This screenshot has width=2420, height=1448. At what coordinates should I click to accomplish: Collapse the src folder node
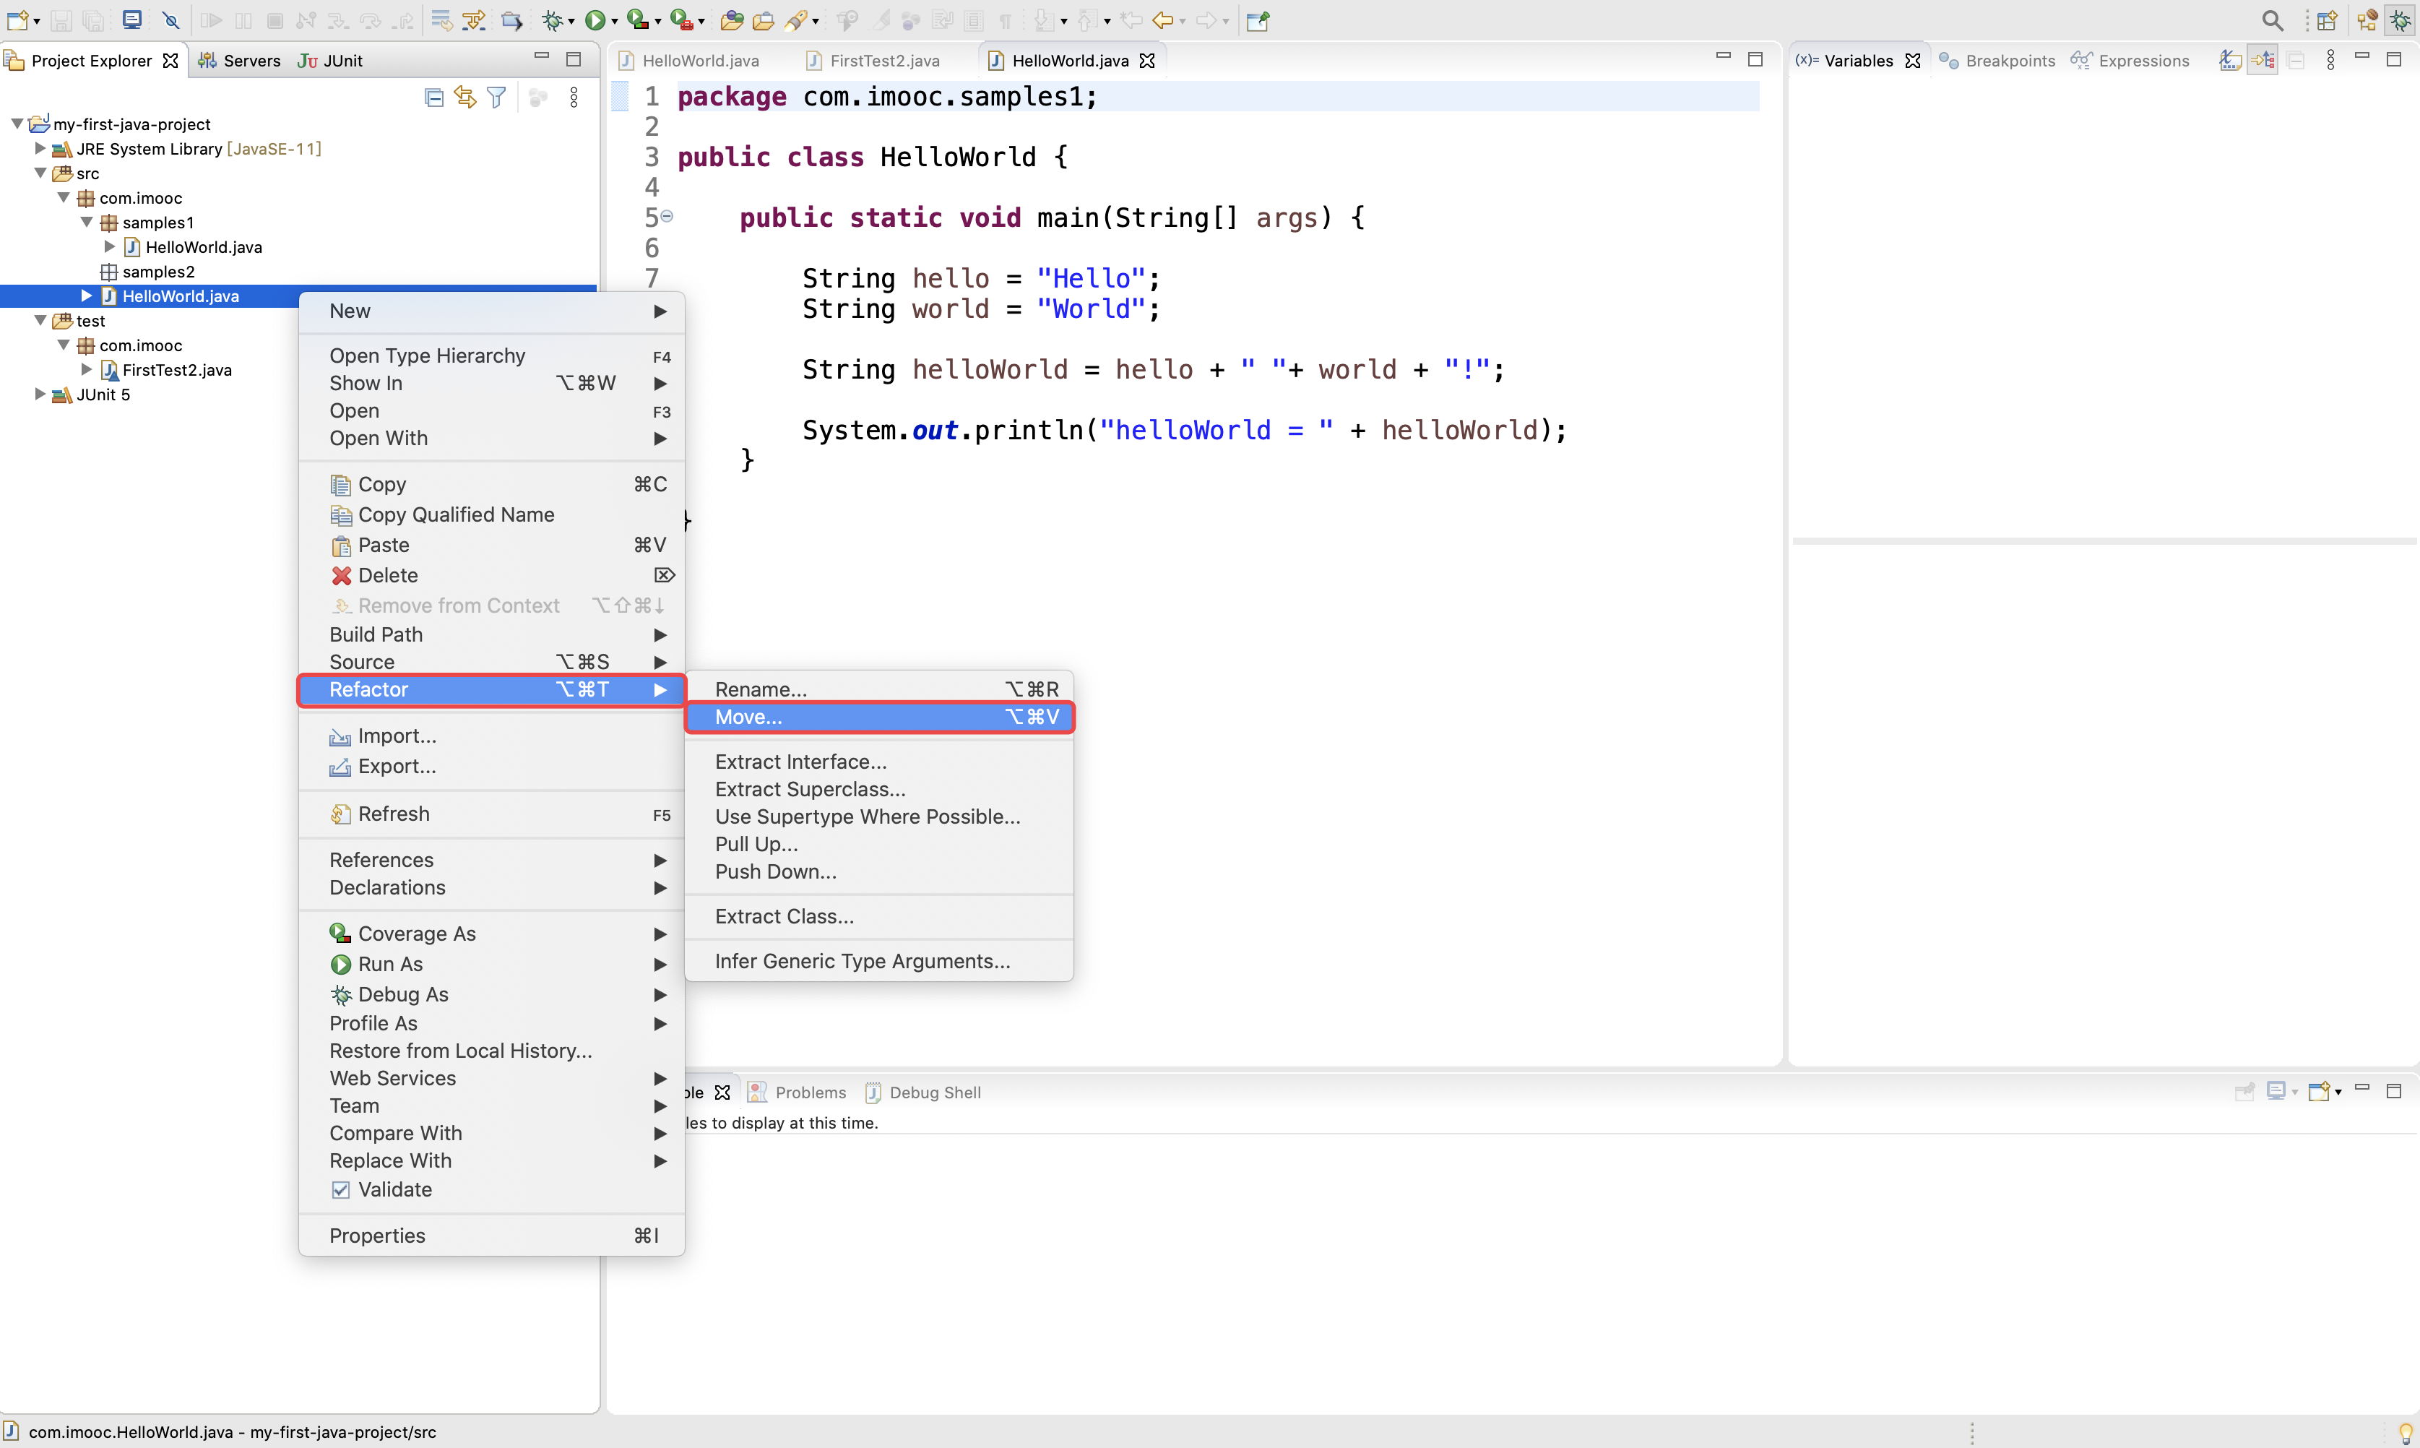(x=40, y=173)
